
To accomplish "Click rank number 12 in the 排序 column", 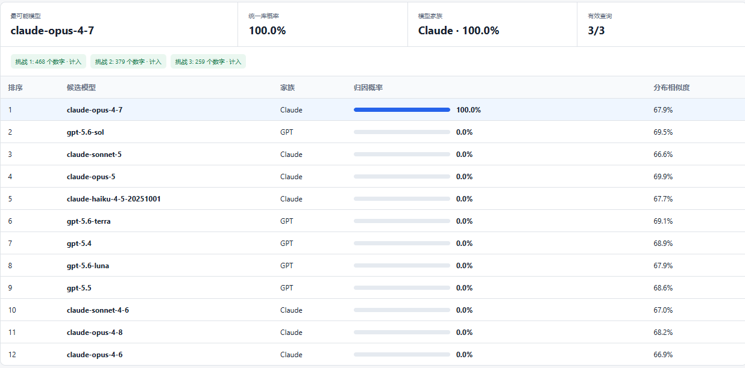I will point(12,355).
